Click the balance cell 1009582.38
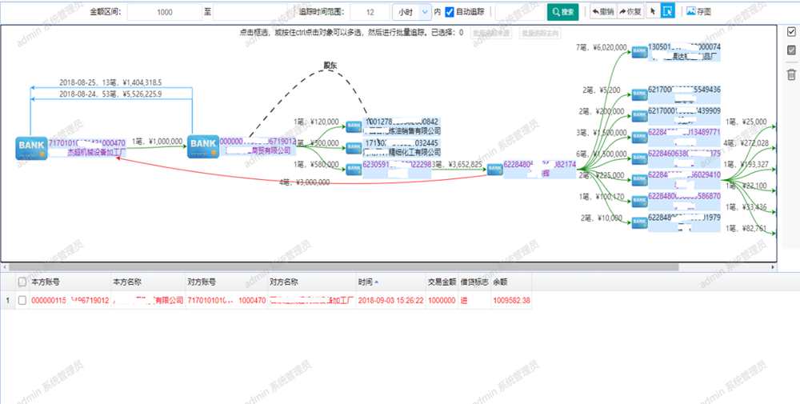800x404 pixels. [511, 301]
